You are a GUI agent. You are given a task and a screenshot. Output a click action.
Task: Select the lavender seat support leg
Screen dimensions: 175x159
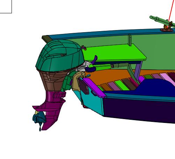click(x=138, y=71)
